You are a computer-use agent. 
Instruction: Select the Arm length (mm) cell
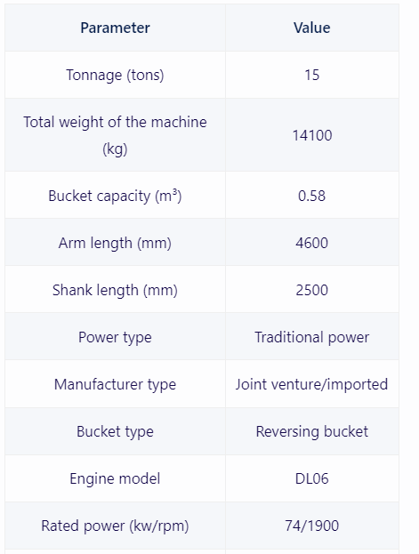115,243
